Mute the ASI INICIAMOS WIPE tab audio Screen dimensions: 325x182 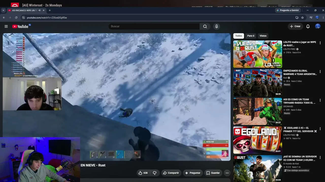(39, 10)
